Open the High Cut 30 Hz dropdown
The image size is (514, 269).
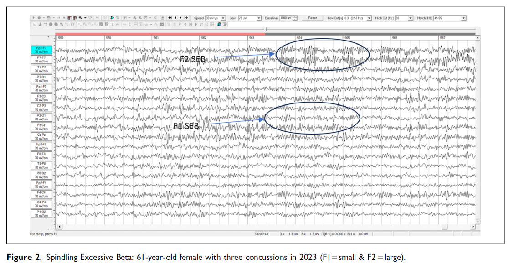[x=411, y=18]
